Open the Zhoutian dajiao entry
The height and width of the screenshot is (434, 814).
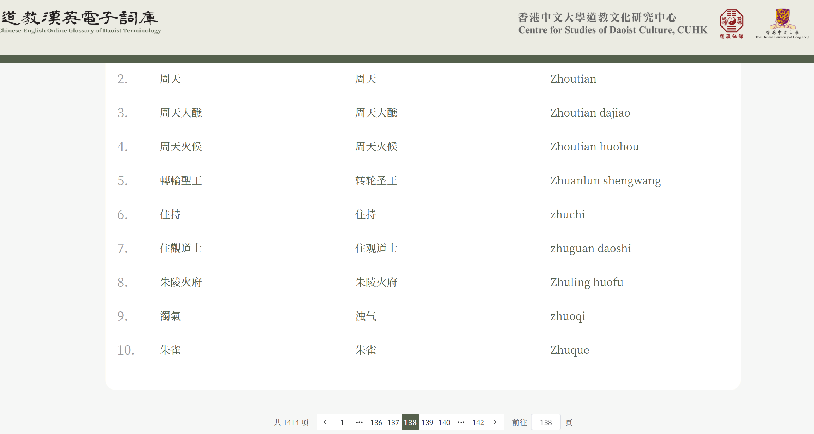click(590, 113)
